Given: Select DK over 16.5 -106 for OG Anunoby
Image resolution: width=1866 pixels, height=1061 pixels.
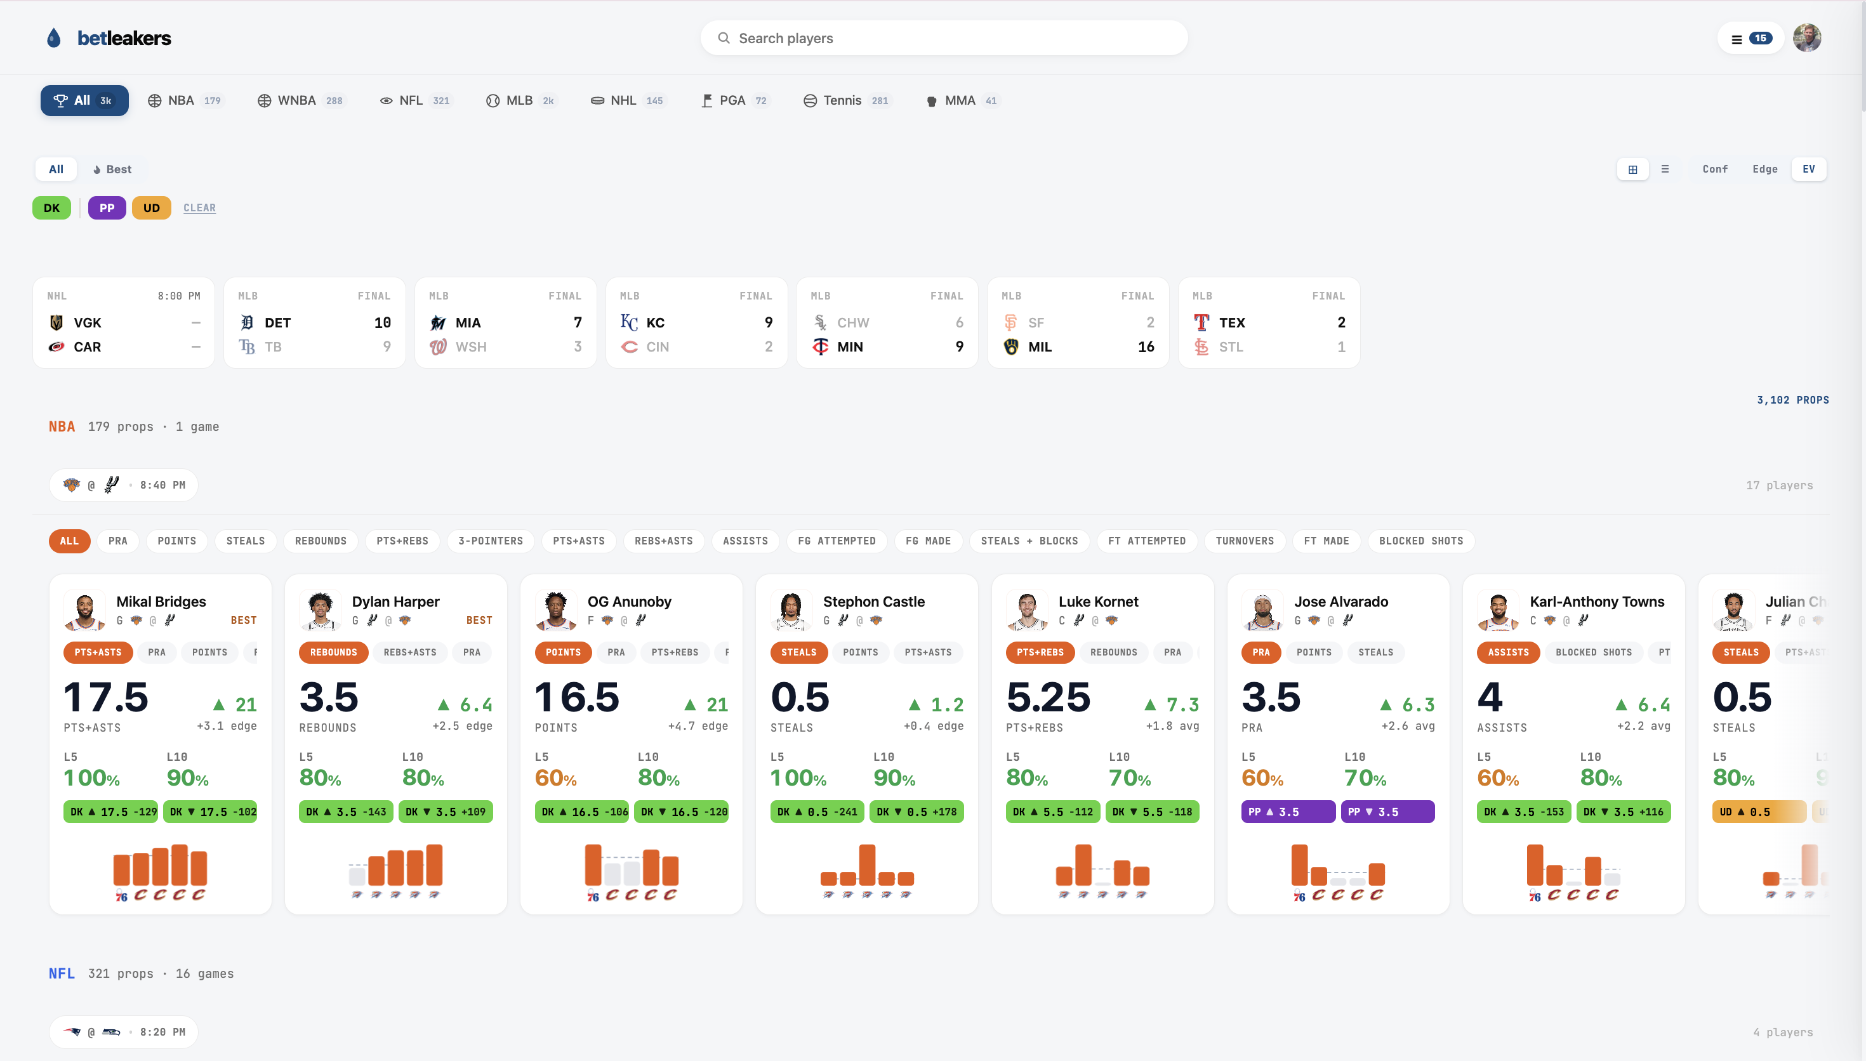Looking at the screenshot, I should (581, 812).
